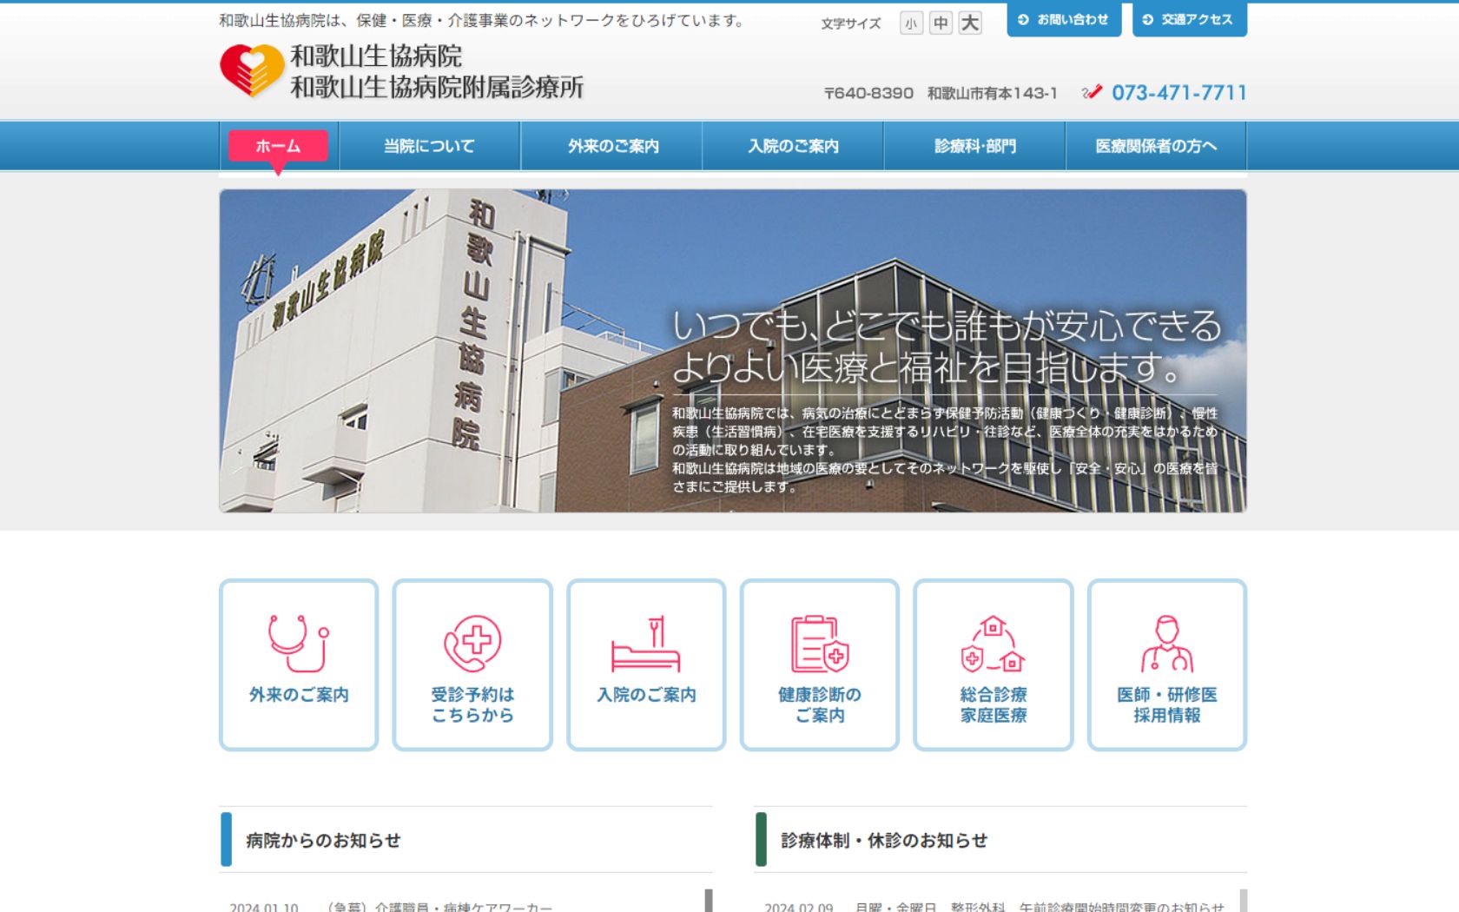This screenshot has width=1459, height=912.
Task: Click the red phone icon beside number
Action: pyautogui.click(x=1092, y=92)
